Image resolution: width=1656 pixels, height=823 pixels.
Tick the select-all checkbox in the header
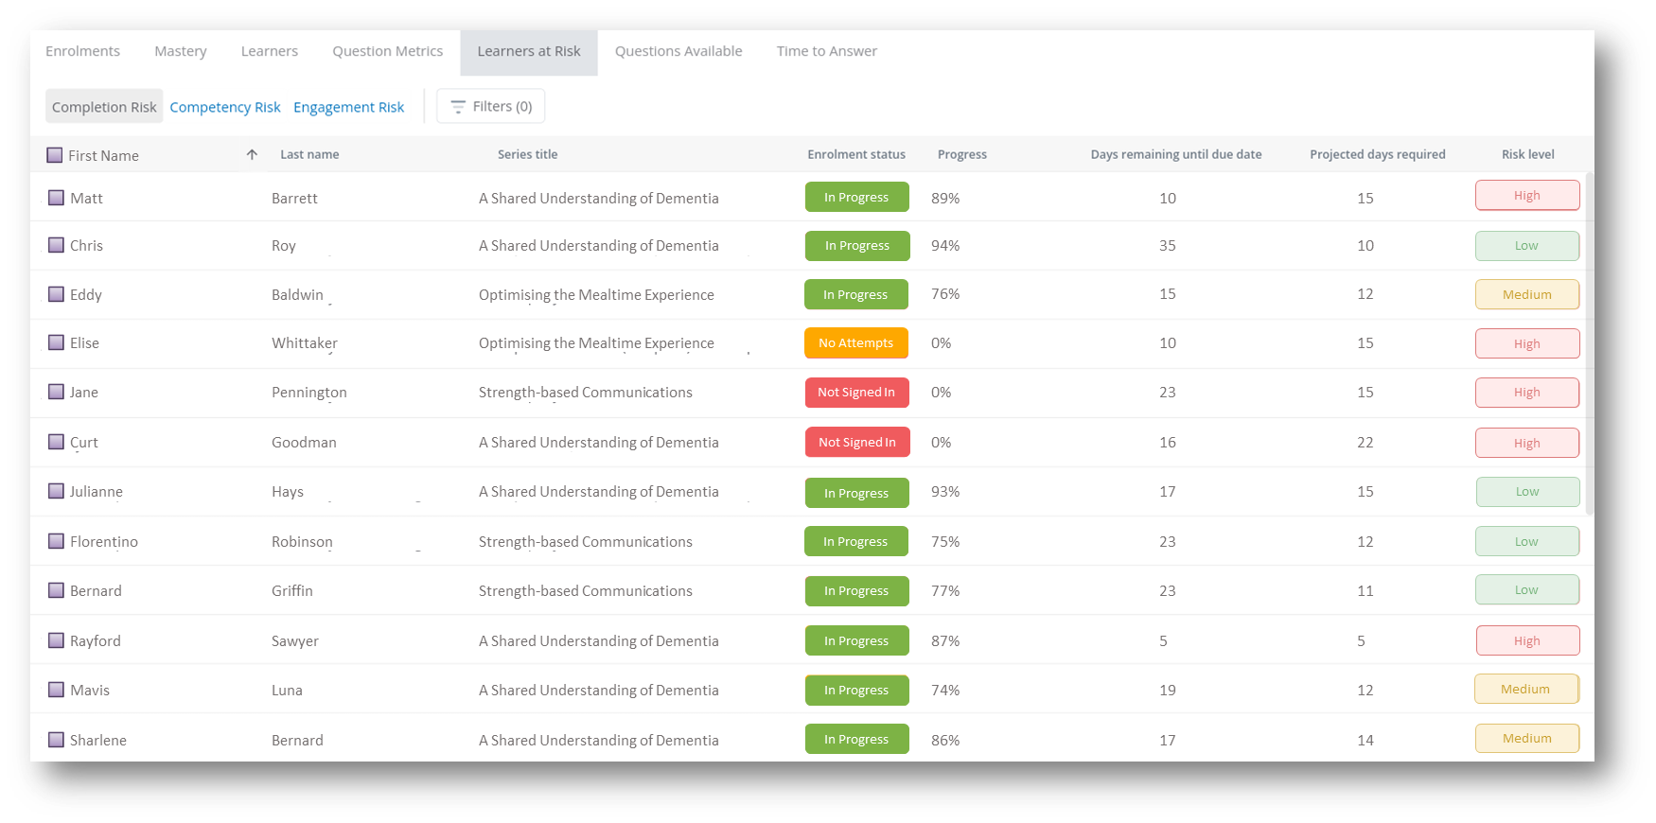[55, 155]
